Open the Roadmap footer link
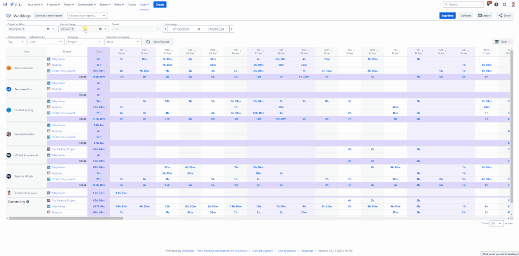Screen dimensions: 519x256 (x=306, y=251)
